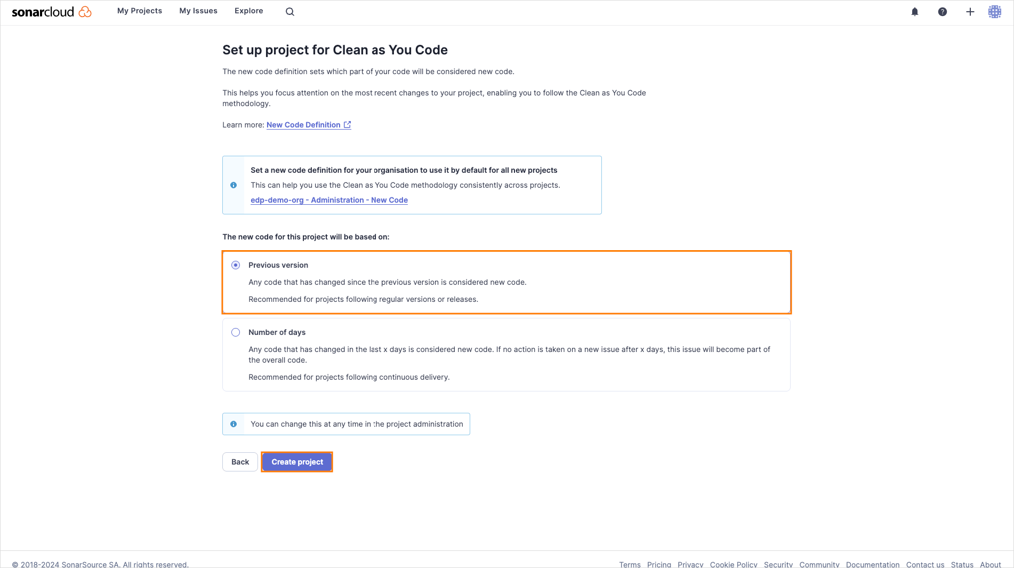This screenshot has width=1014, height=568.
Task: Click the Back button
Action: pos(240,462)
